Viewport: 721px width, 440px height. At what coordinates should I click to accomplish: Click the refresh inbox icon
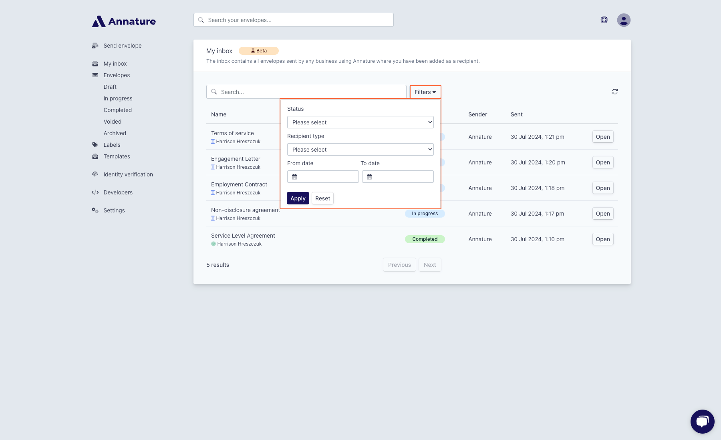coord(614,92)
